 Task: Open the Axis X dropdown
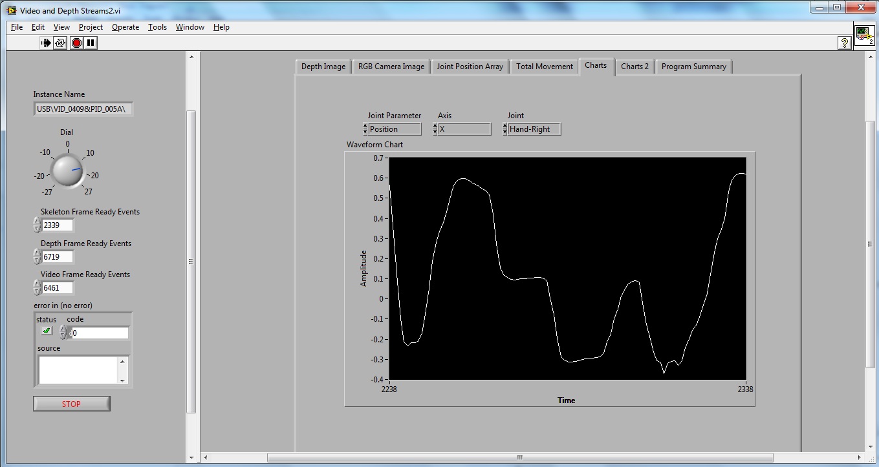click(x=464, y=129)
